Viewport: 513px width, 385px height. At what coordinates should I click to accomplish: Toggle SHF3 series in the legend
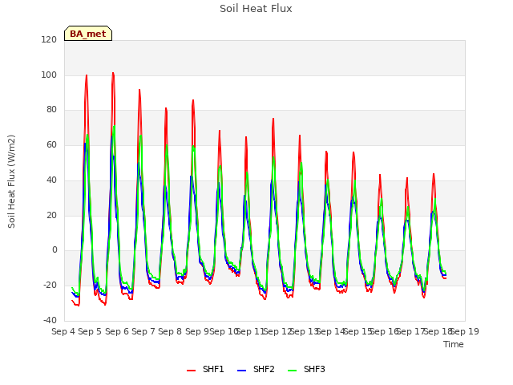tap(306, 369)
